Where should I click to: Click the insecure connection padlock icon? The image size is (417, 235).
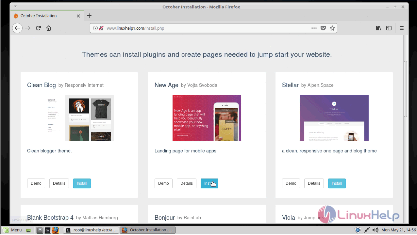pos(101,28)
